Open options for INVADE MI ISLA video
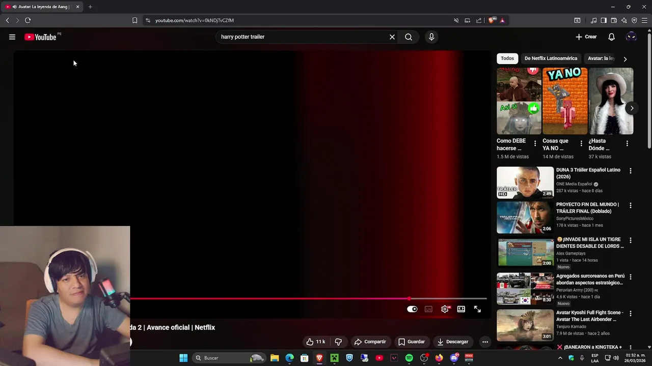The height and width of the screenshot is (366, 652). [x=631, y=240]
